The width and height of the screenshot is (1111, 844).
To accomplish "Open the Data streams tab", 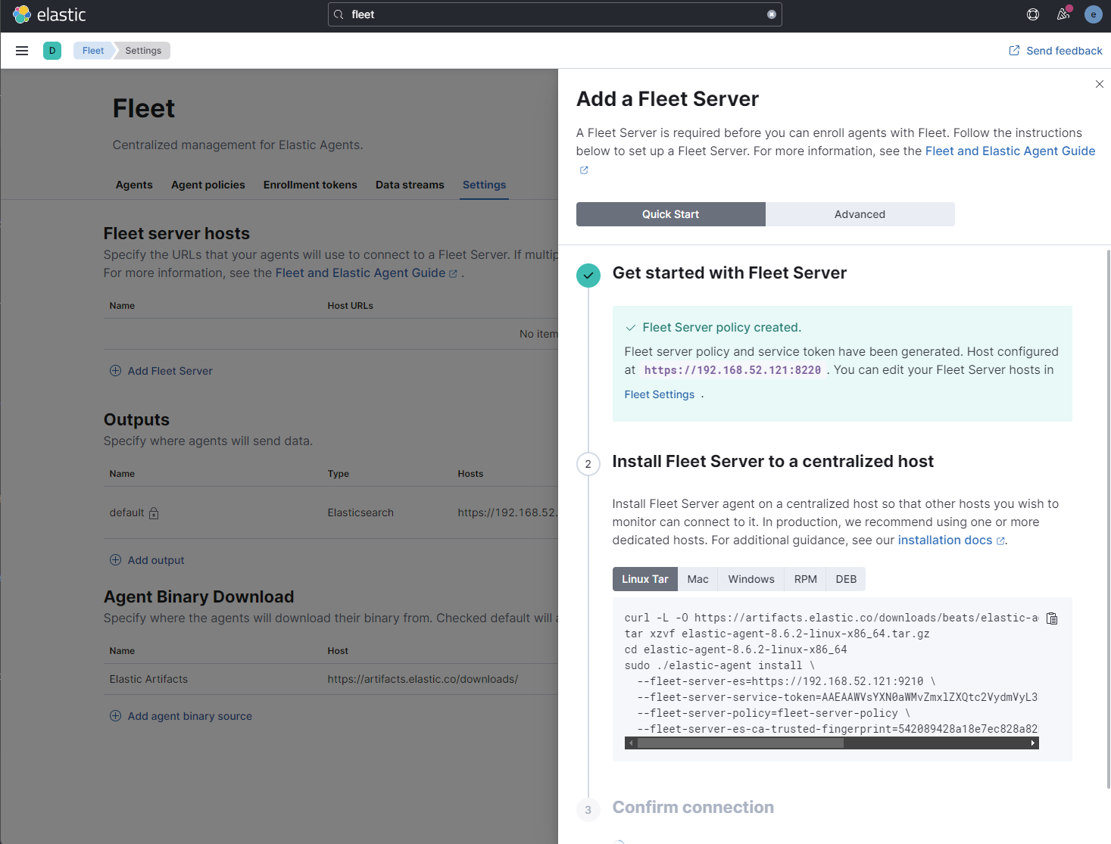I will pos(410,185).
